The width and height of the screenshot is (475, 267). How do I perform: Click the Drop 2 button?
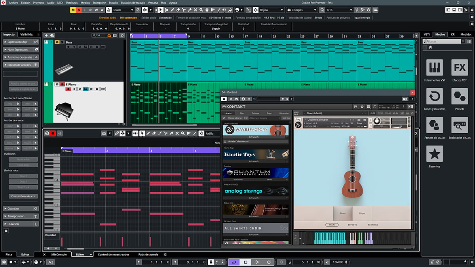pos(23,176)
